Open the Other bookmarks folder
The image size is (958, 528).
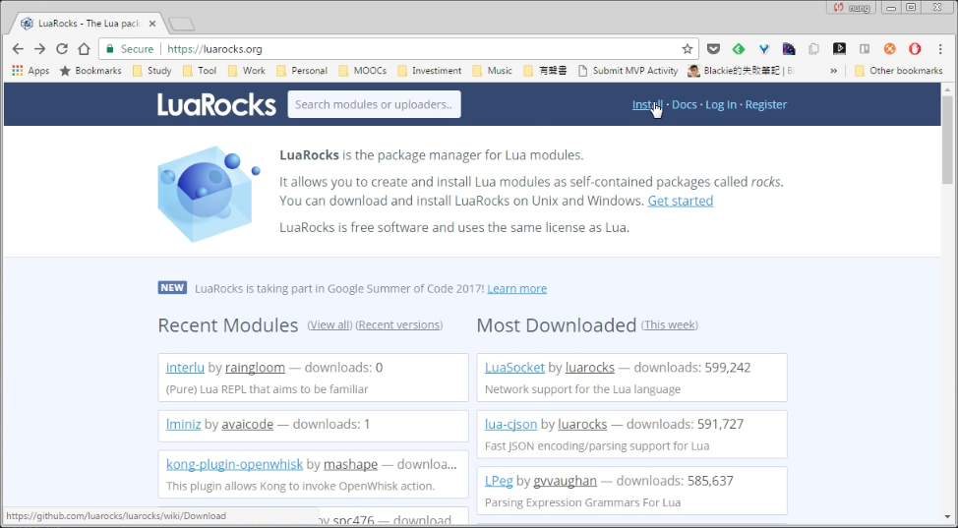pos(899,70)
